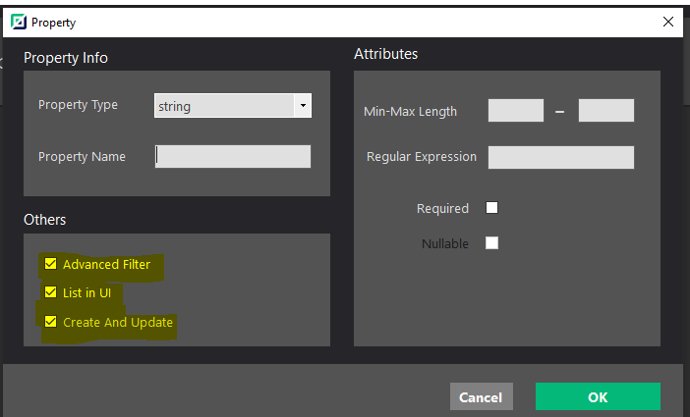This screenshot has height=417, width=690.
Task: Uncheck the Advanced Filter checkbox
Action: pyautogui.click(x=50, y=264)
